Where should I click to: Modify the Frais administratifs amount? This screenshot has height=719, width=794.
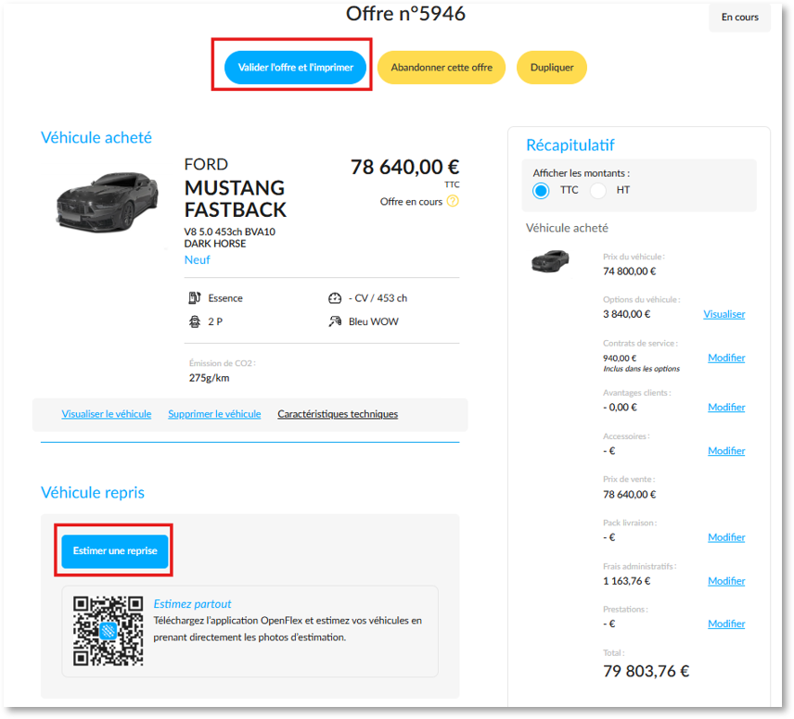click(726, 581)
